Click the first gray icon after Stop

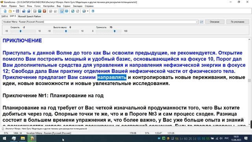pyautogui.click(x=51, y=11)
